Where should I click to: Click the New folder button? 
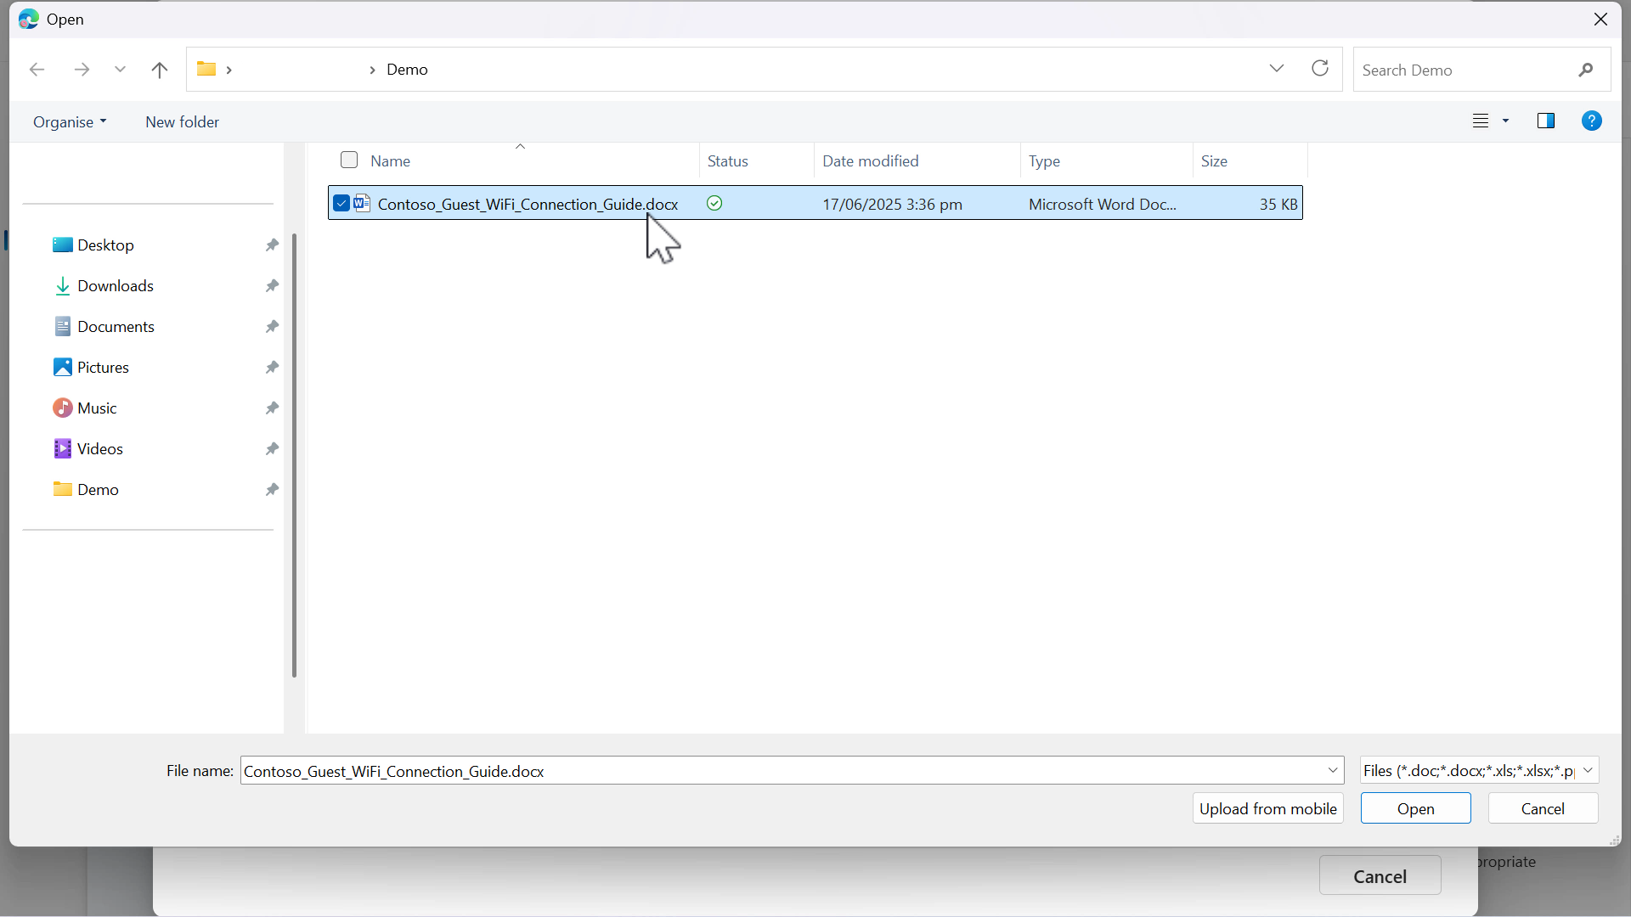(x=182, y=122)
